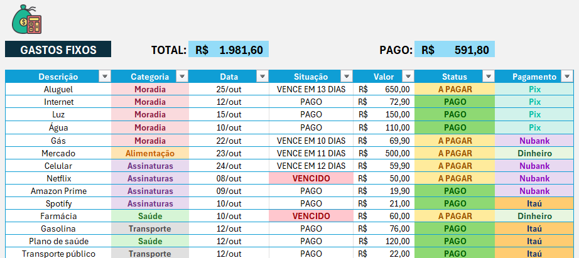579x258 pixels.
Task: Select the GASTOS FIXOS title banner
Action: pyautogui.click(x=58, y=50)
